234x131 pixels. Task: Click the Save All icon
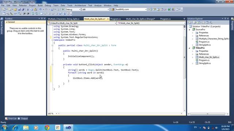pos(23,9)
